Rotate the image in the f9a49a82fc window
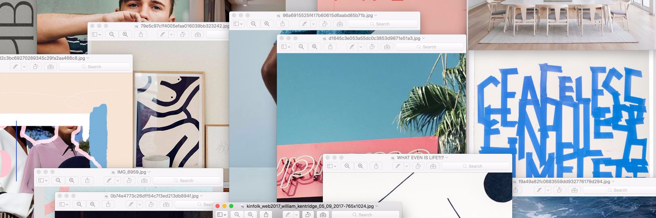 coord(560,190)
